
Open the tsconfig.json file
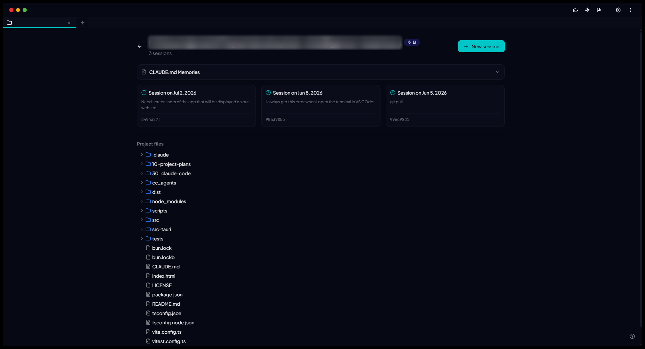coord(167,313)
